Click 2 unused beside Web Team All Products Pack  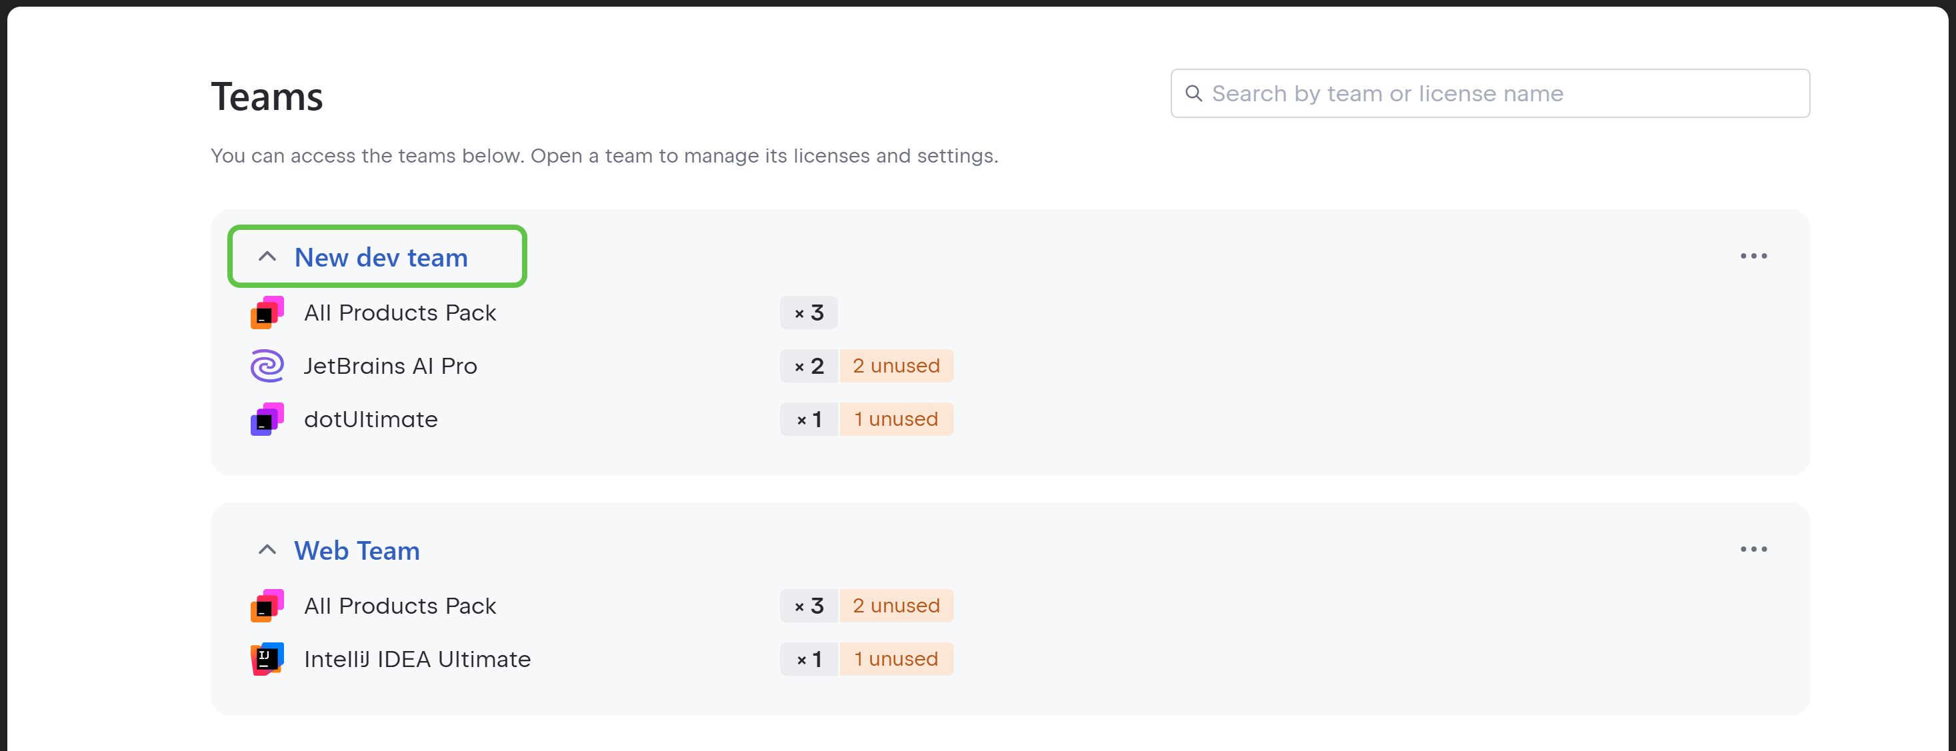click(x=896, y=606)
